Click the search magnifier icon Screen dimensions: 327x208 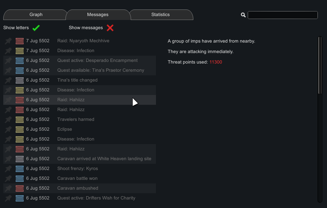(x=243, y=15)
